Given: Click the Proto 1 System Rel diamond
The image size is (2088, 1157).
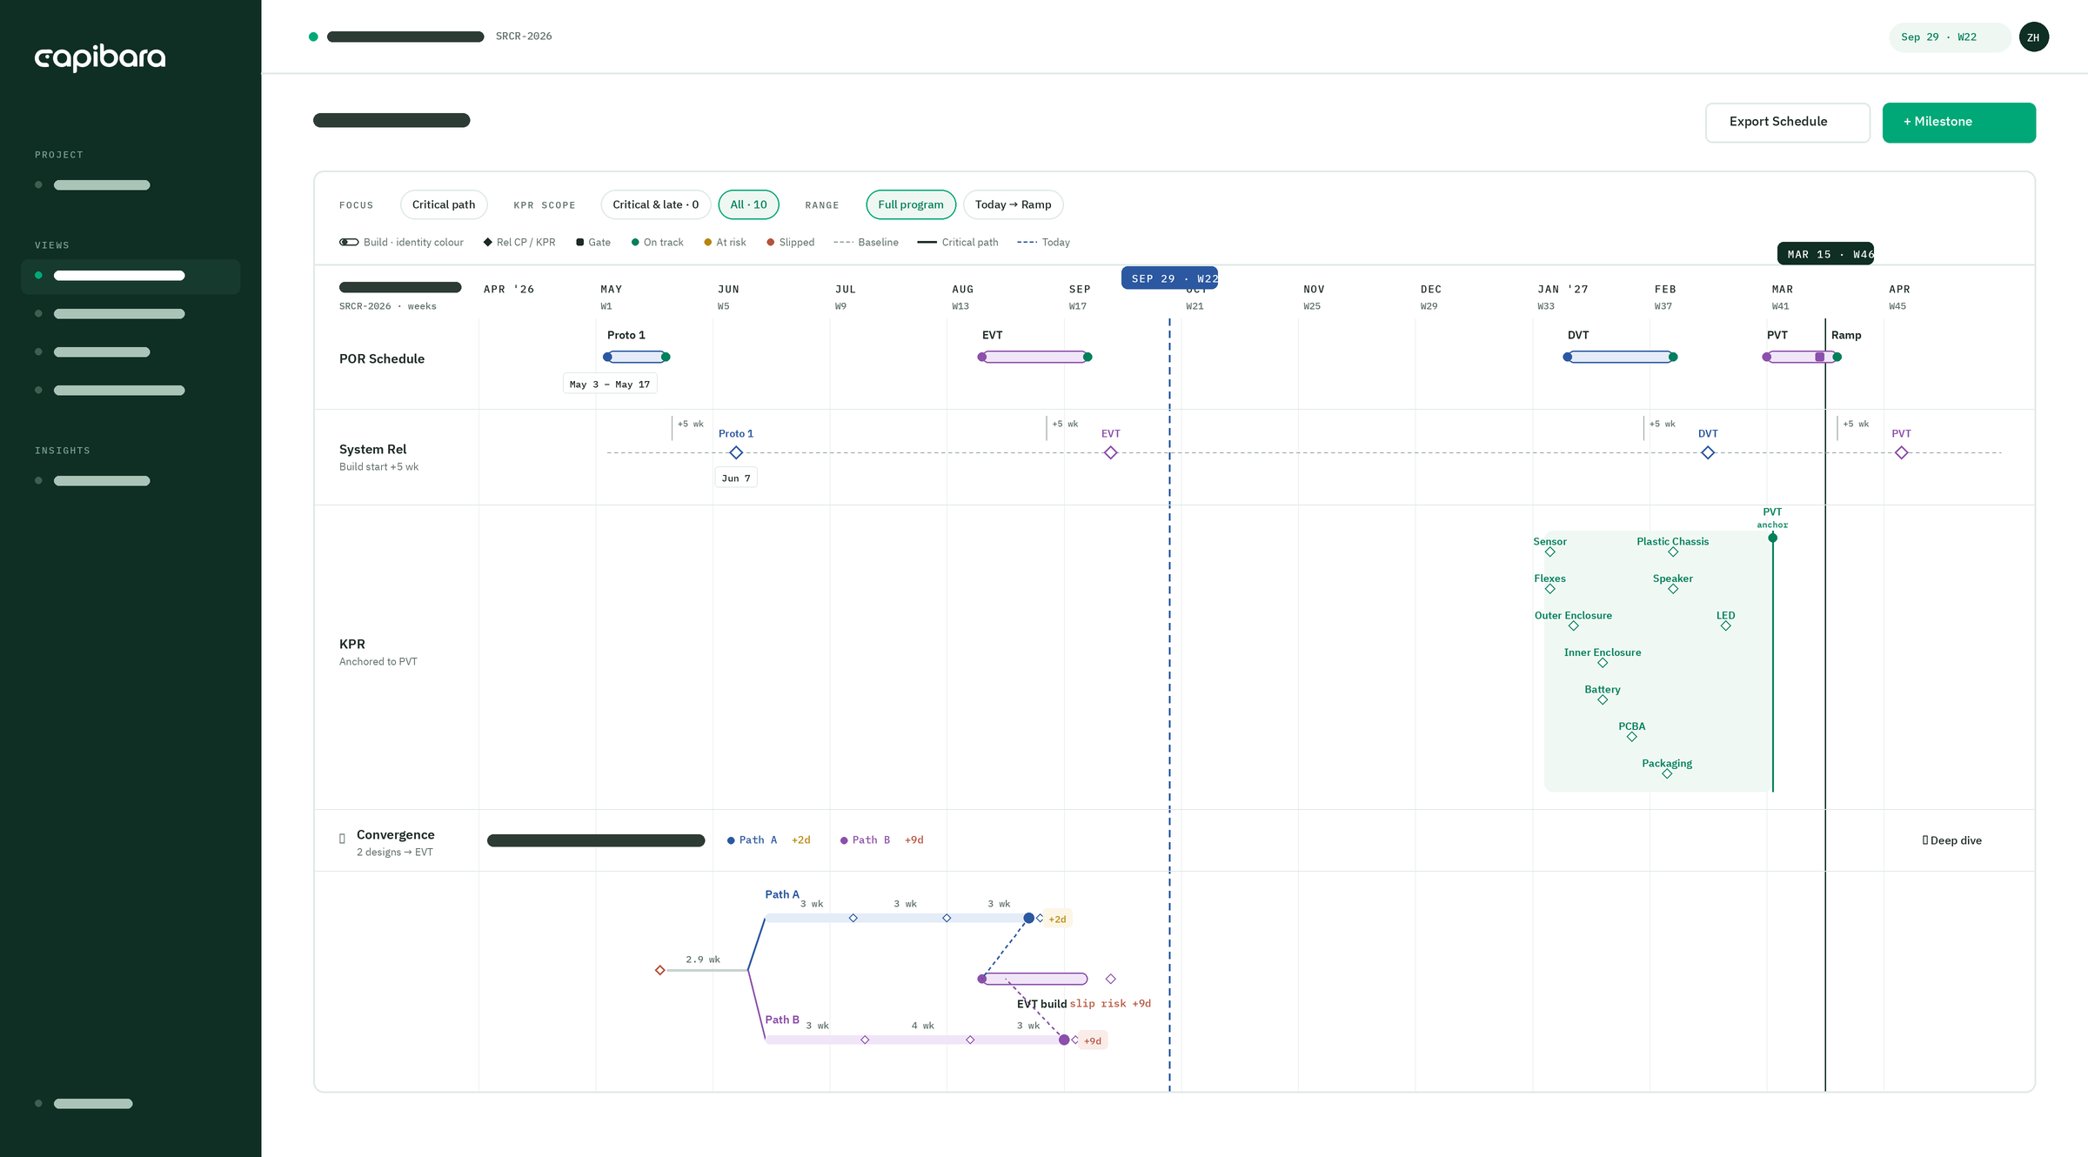Looking at the screenshot, I should tap(736, 453).
